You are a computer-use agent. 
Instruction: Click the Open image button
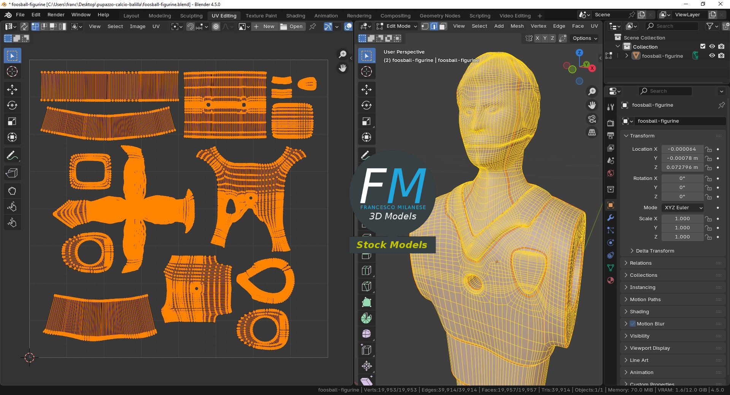292,27
